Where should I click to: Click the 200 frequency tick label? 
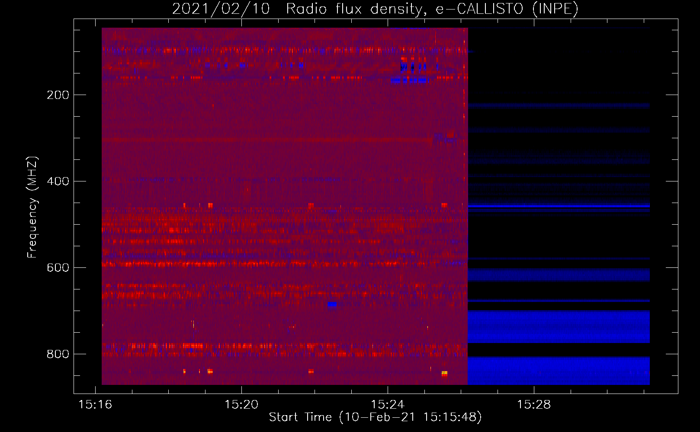click(58, 95)
